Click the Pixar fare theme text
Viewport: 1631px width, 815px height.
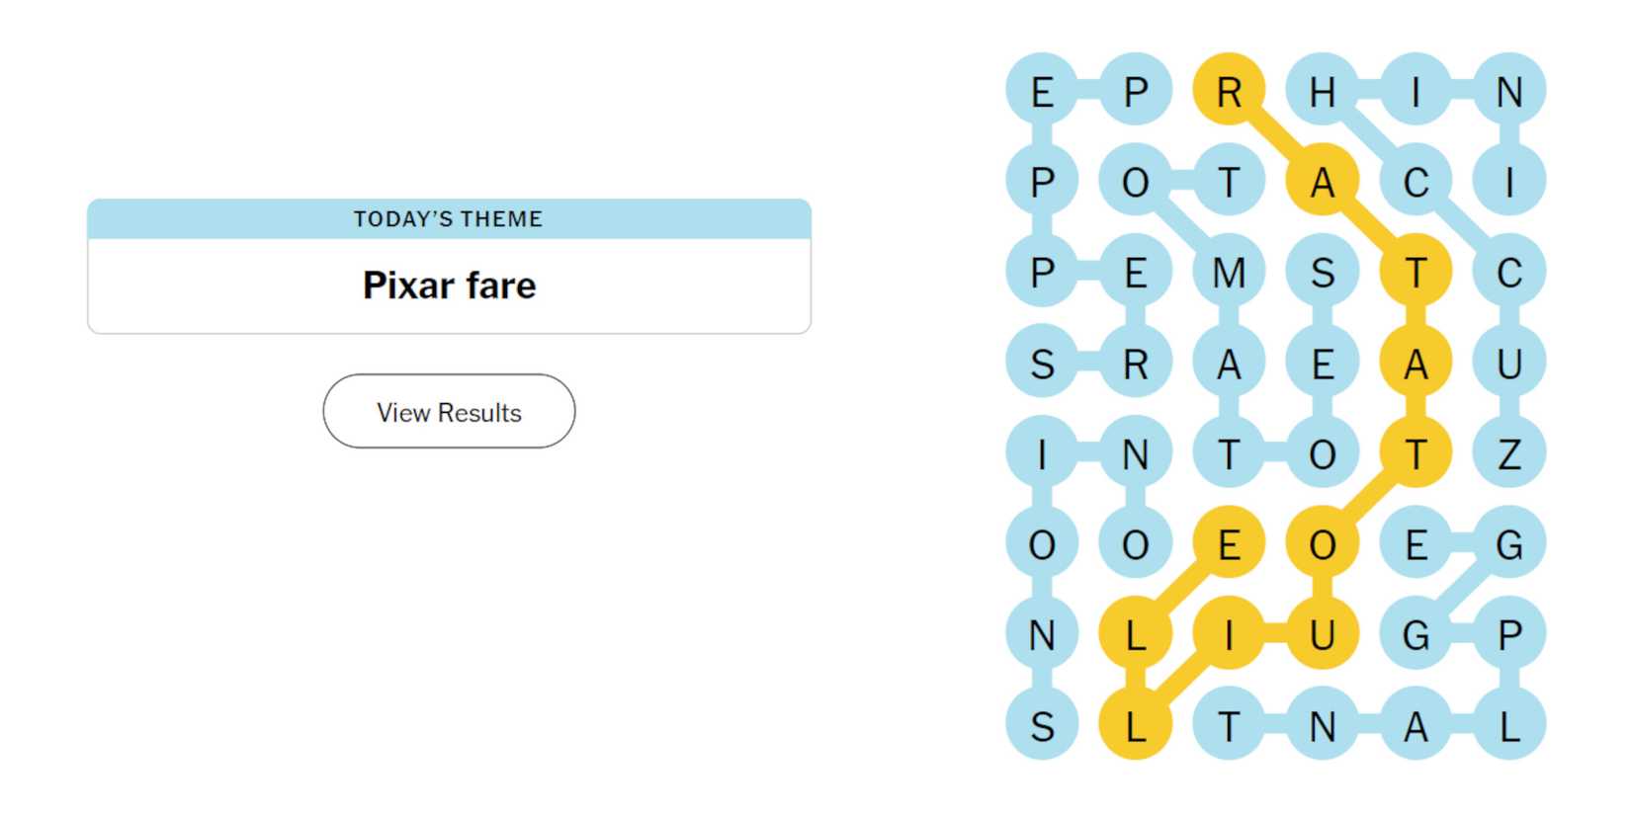(x=448, y=285)
